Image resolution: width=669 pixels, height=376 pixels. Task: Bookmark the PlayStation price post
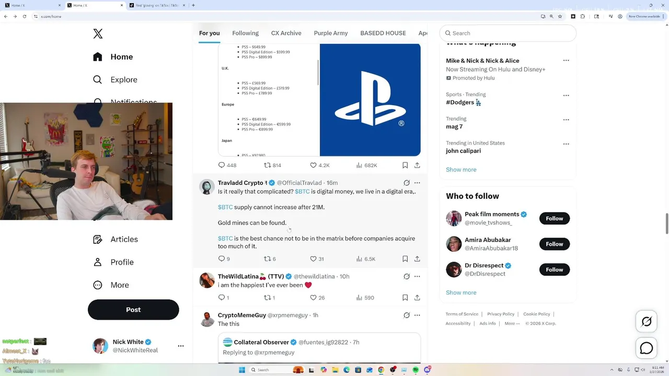click(405, 165)
